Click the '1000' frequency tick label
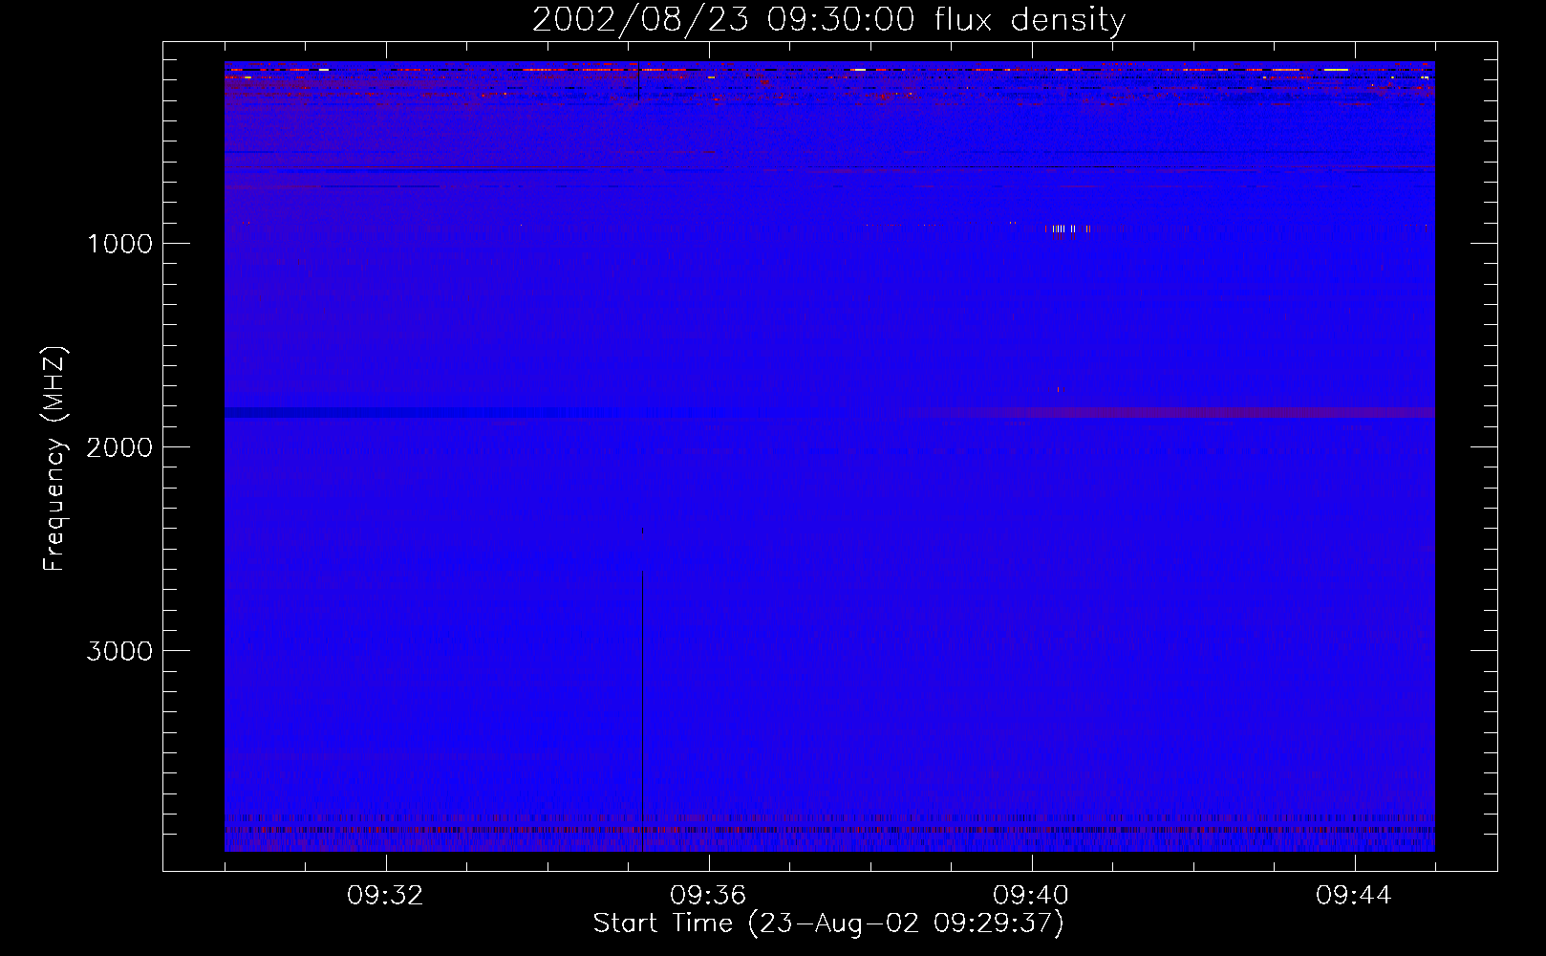Viewport: 1546px width, 956px height. (x=119, y=244)
